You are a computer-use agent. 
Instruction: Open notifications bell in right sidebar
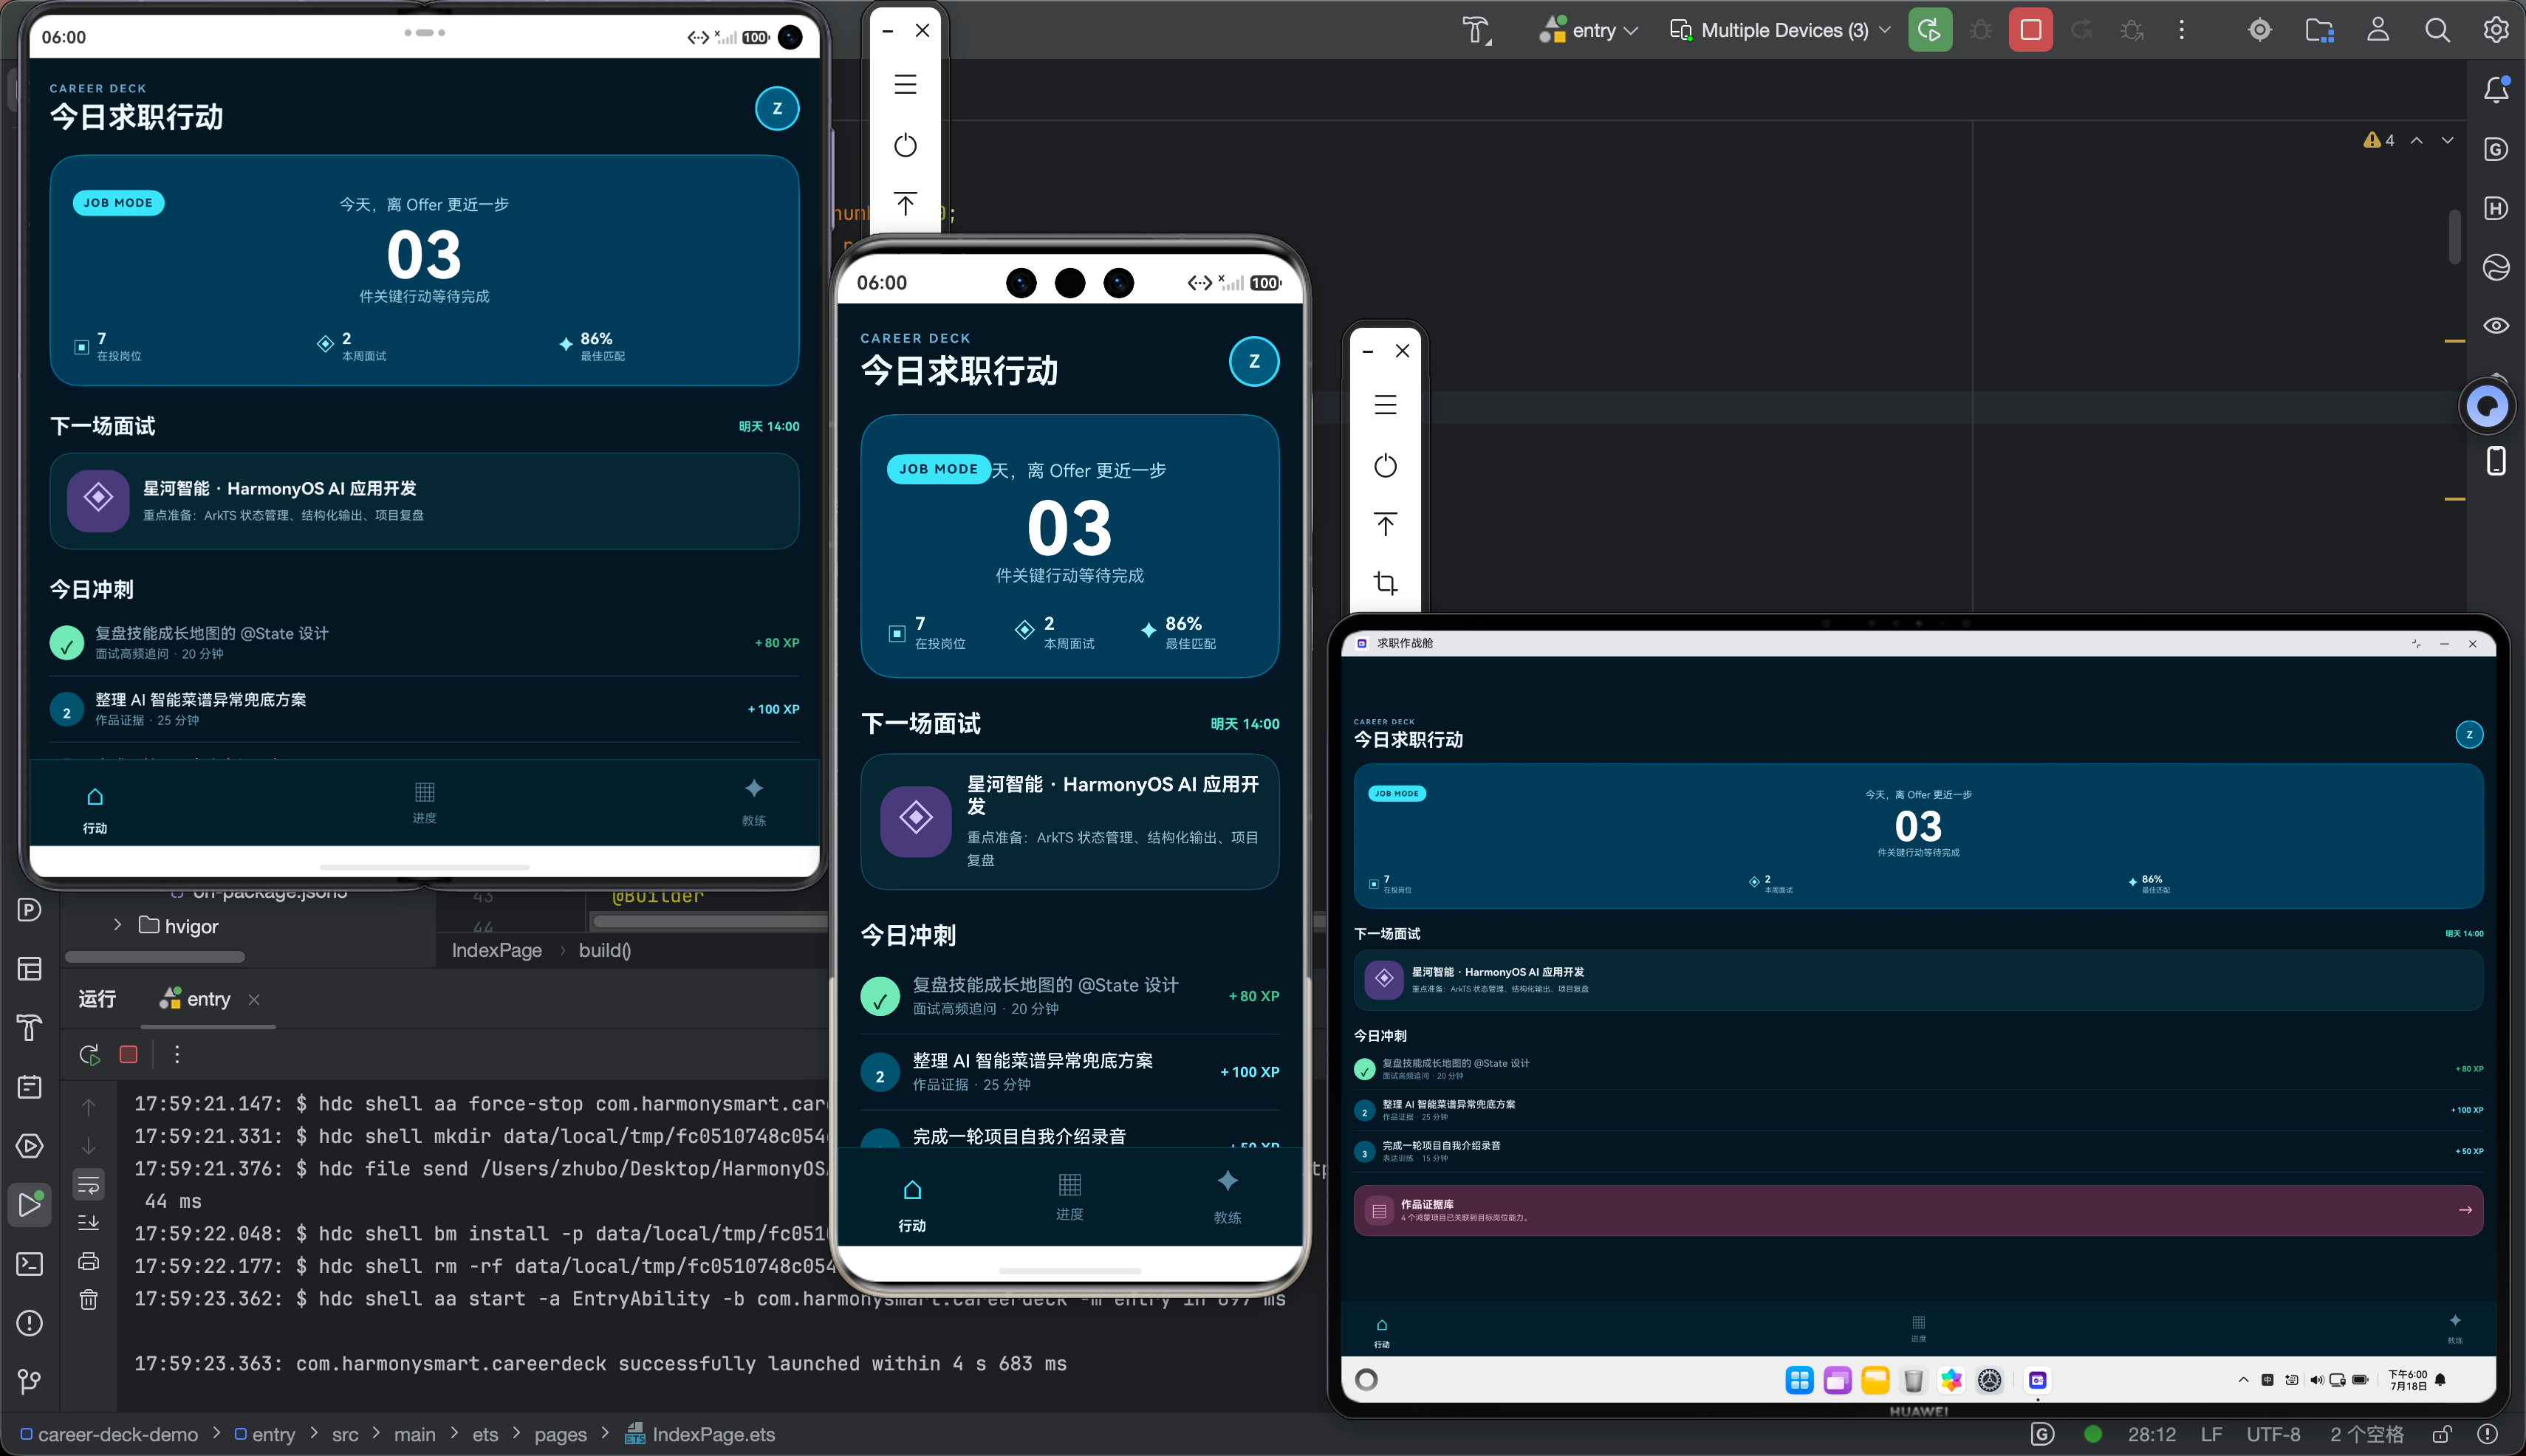[x=2496, y=90]
